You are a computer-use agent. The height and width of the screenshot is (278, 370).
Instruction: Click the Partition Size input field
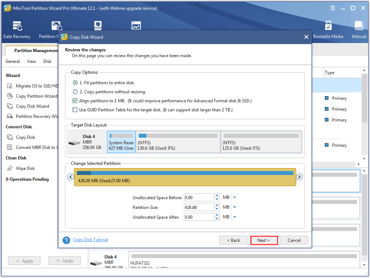(x=199, y=207)
